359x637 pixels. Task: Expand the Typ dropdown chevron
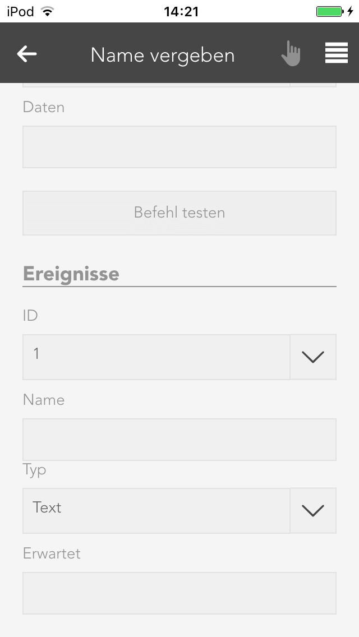click(x=313, y=510)
